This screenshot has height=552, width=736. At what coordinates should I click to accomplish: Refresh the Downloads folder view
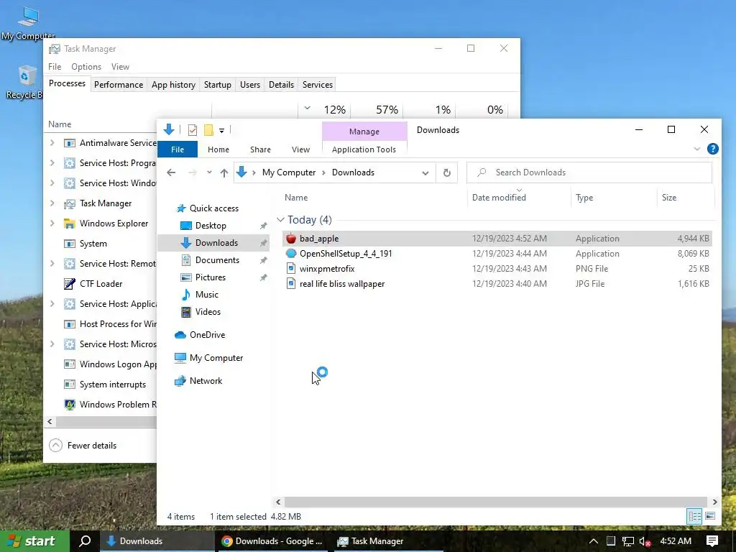(447, 172)
